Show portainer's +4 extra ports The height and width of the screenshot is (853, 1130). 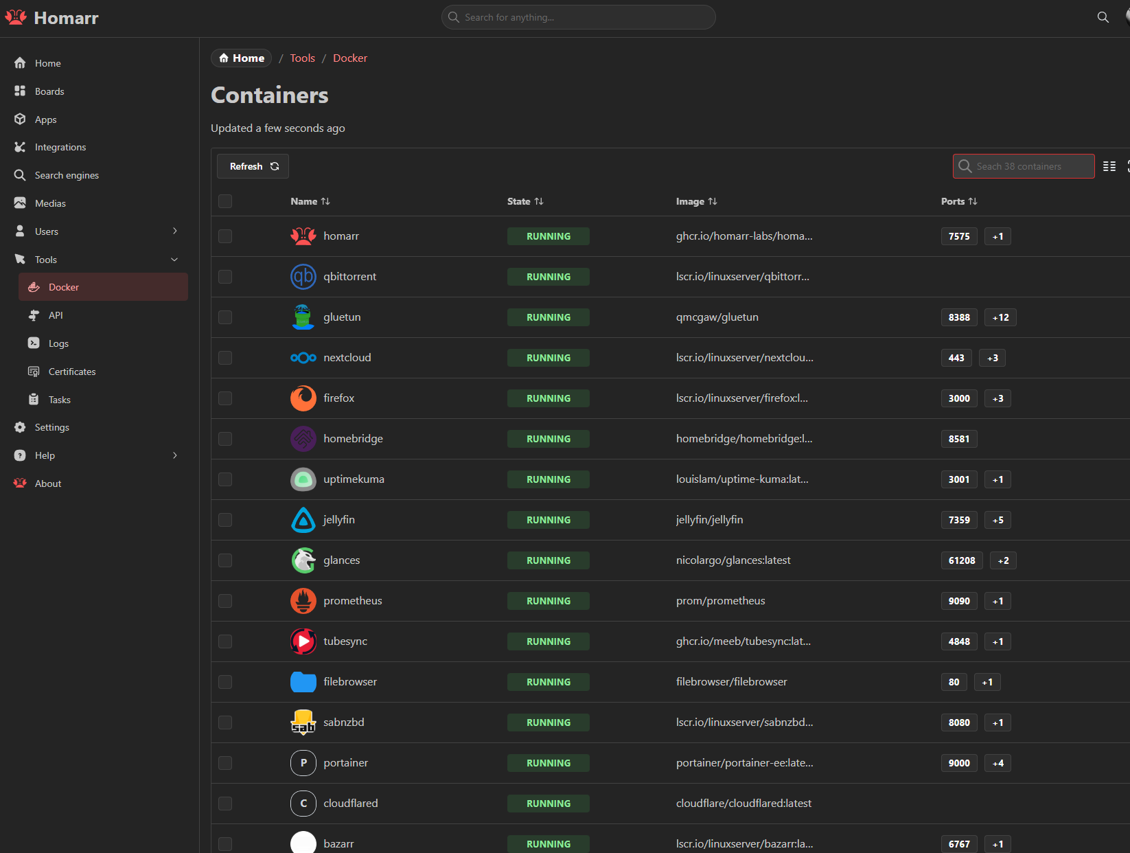pos(998,763)
